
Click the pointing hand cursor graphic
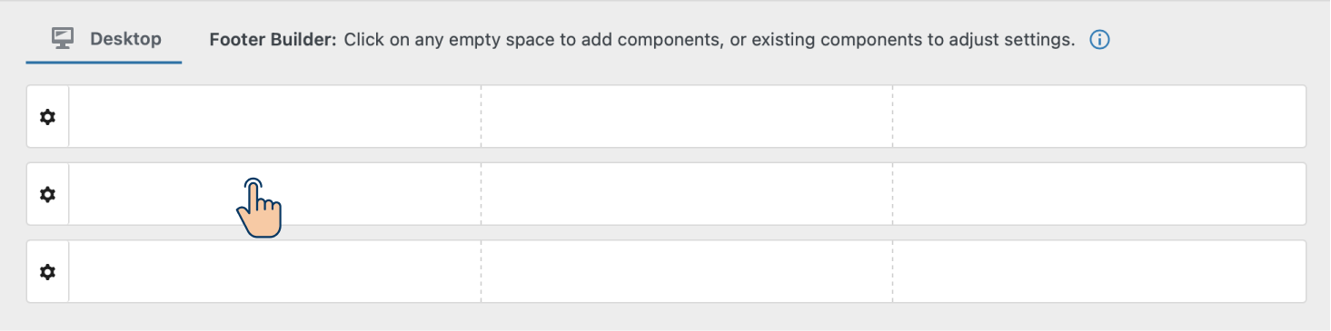click(x=259, y=208)
